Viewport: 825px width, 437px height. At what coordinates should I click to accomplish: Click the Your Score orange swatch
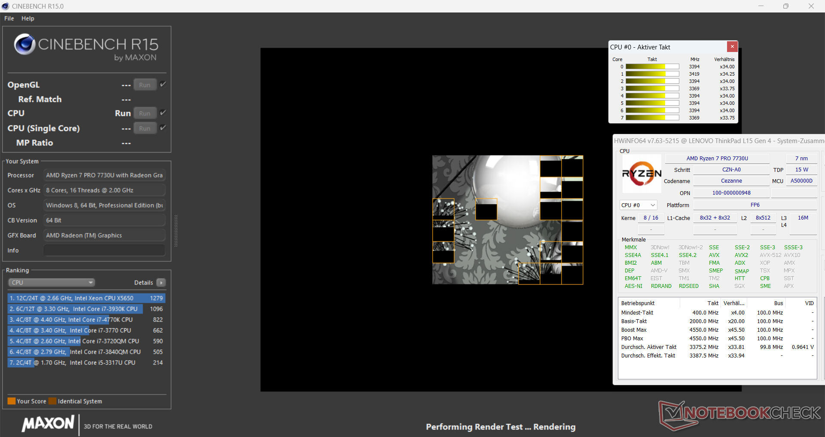[12, 401]
